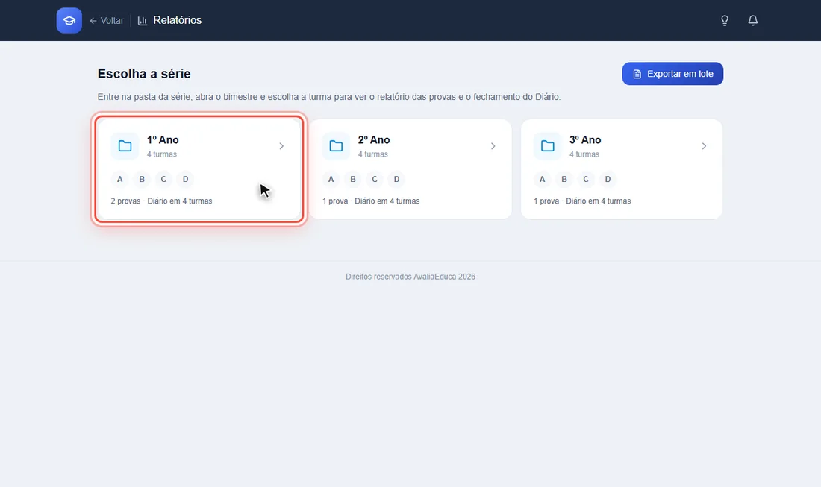Go back using the Voltar link
Image resolution: width=821 pixels, height=487 pixels.
pos(107,20)
